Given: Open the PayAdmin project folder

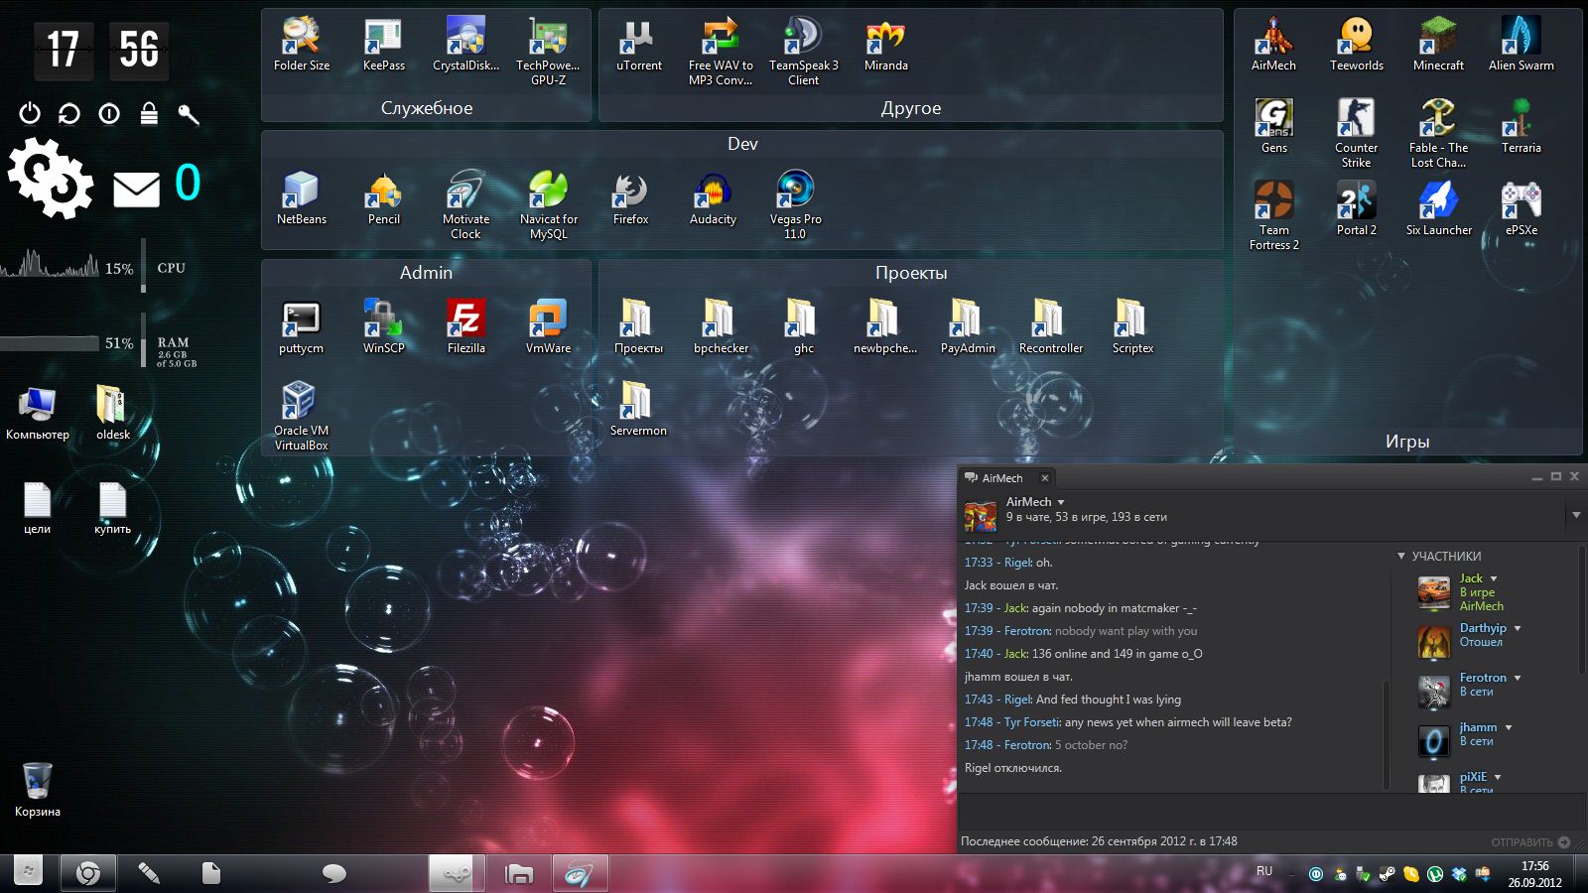Looking at the screenshot, I should (x=968, y=326).
